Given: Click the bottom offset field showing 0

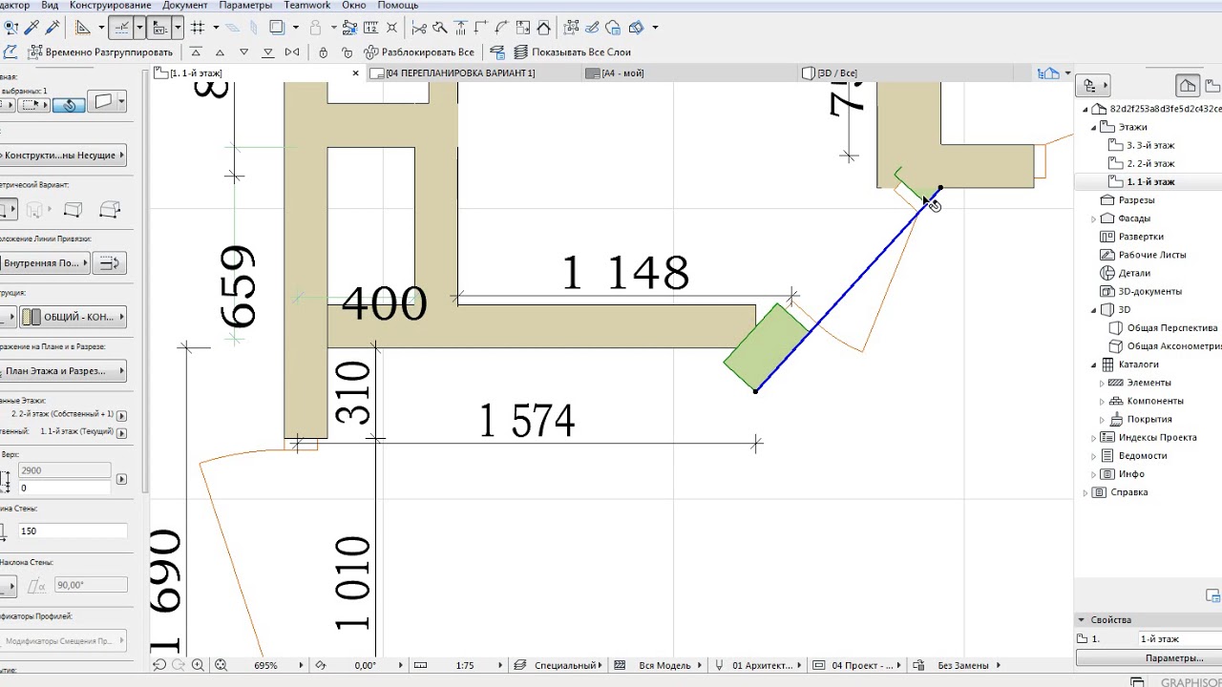Looking at the screenshot, I should (64, 488).
